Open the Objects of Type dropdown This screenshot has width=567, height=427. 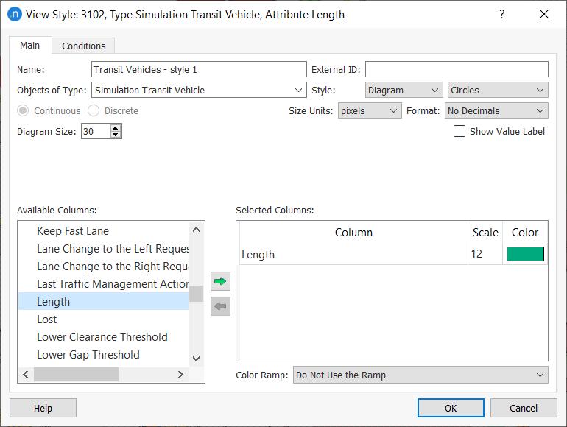[x=199, y=90]
